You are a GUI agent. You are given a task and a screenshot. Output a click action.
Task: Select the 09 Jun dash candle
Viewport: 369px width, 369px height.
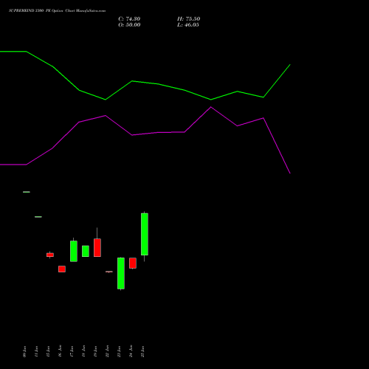(x=27, y=192)
